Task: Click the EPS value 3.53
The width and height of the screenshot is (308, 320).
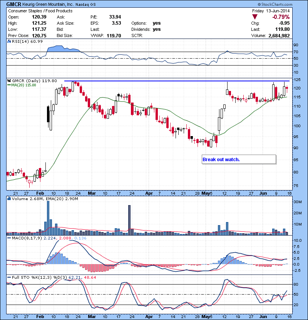Action: tap(116, 23)
